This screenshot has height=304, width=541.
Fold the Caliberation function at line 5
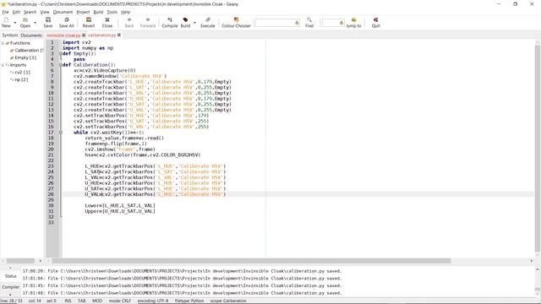pos(61,65)
